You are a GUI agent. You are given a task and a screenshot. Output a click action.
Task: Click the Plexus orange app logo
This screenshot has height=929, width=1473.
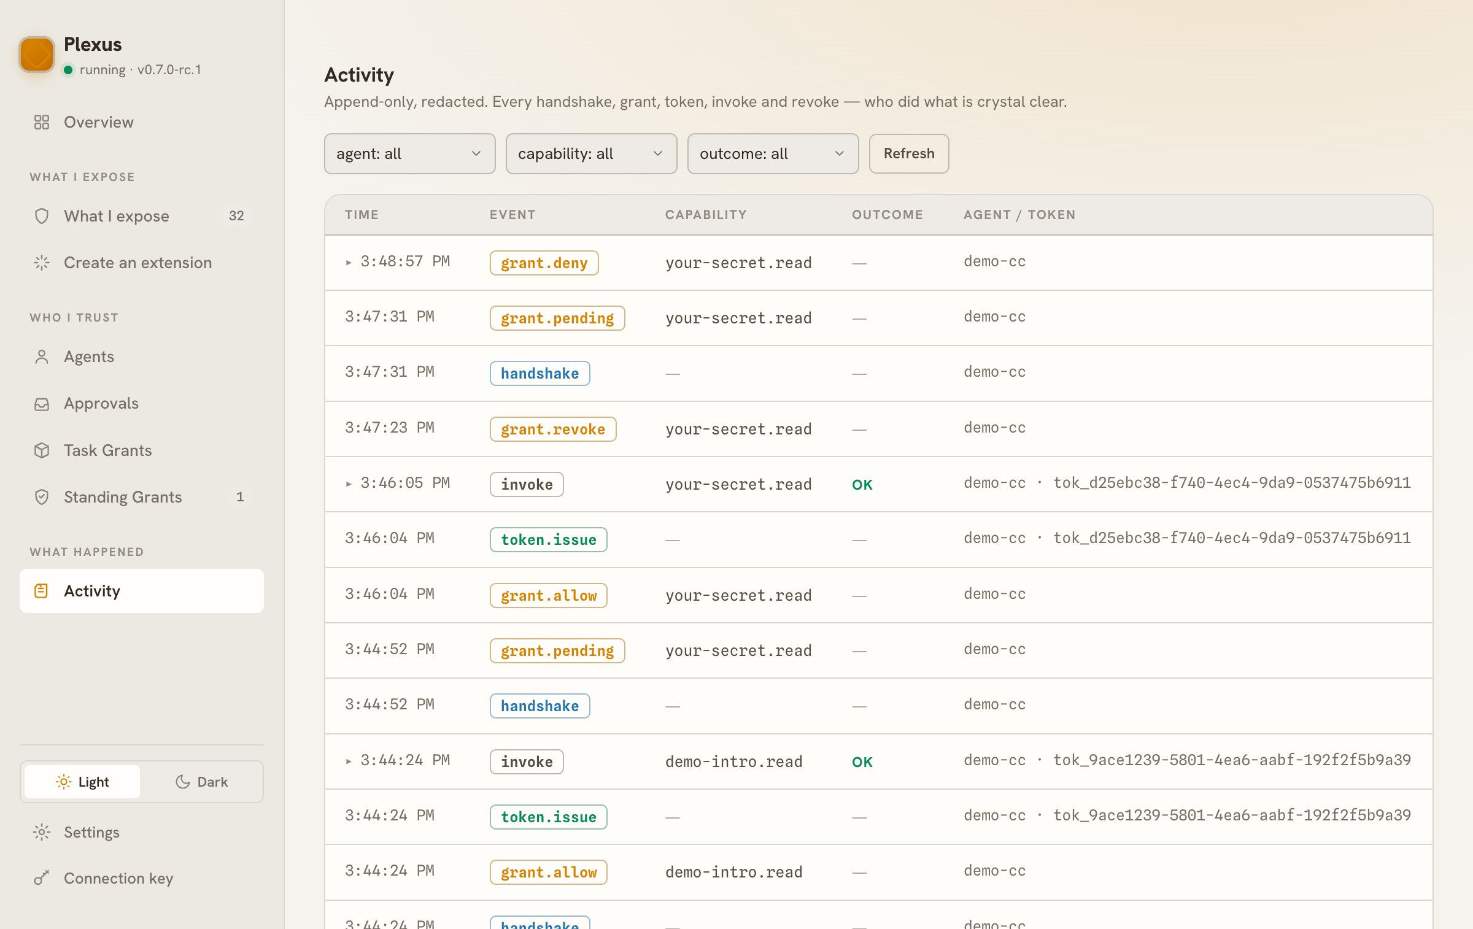pyautogui.click(x=37, y=55)
